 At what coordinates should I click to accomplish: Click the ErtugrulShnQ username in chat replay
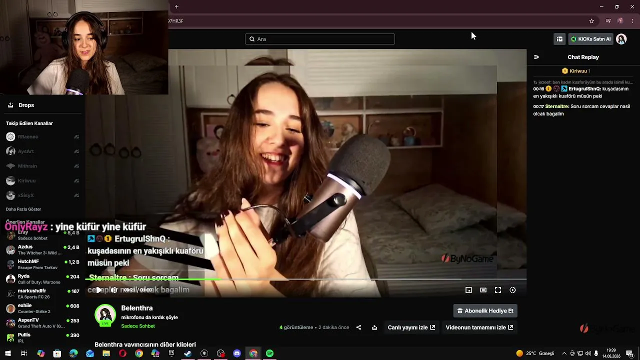(584, 88)
